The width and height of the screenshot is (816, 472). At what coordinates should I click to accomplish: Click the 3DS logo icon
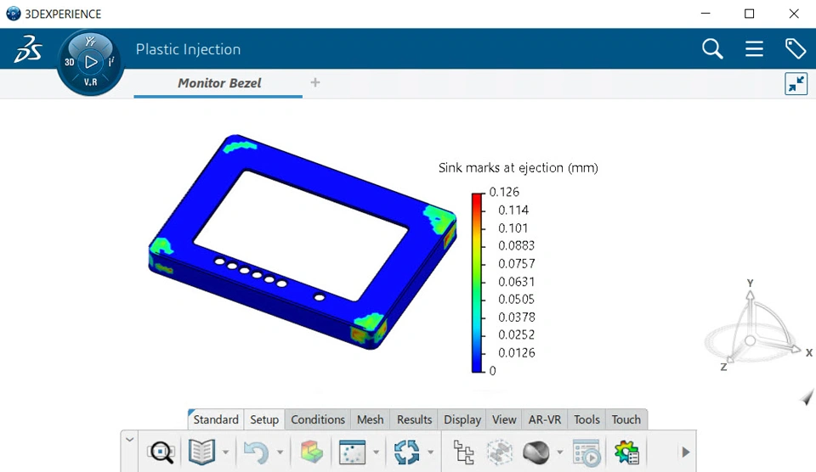(27, 49)
